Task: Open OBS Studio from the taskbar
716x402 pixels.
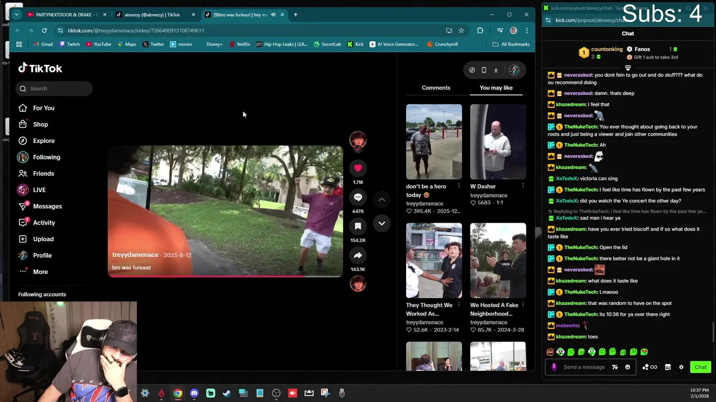Action: (276, 393)
